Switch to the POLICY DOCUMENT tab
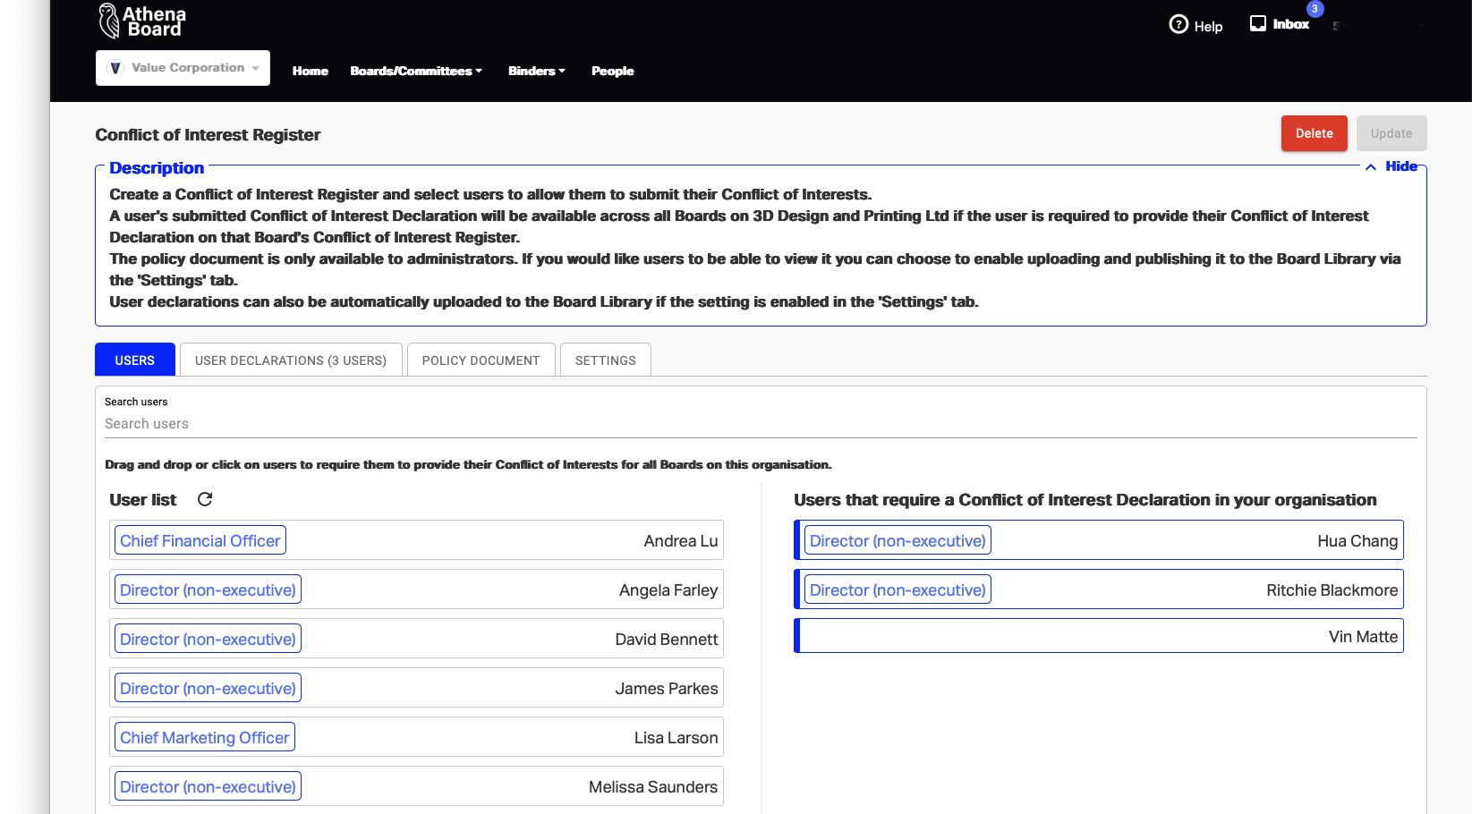This screenshot has width=1472, height=814. (481, 360)
